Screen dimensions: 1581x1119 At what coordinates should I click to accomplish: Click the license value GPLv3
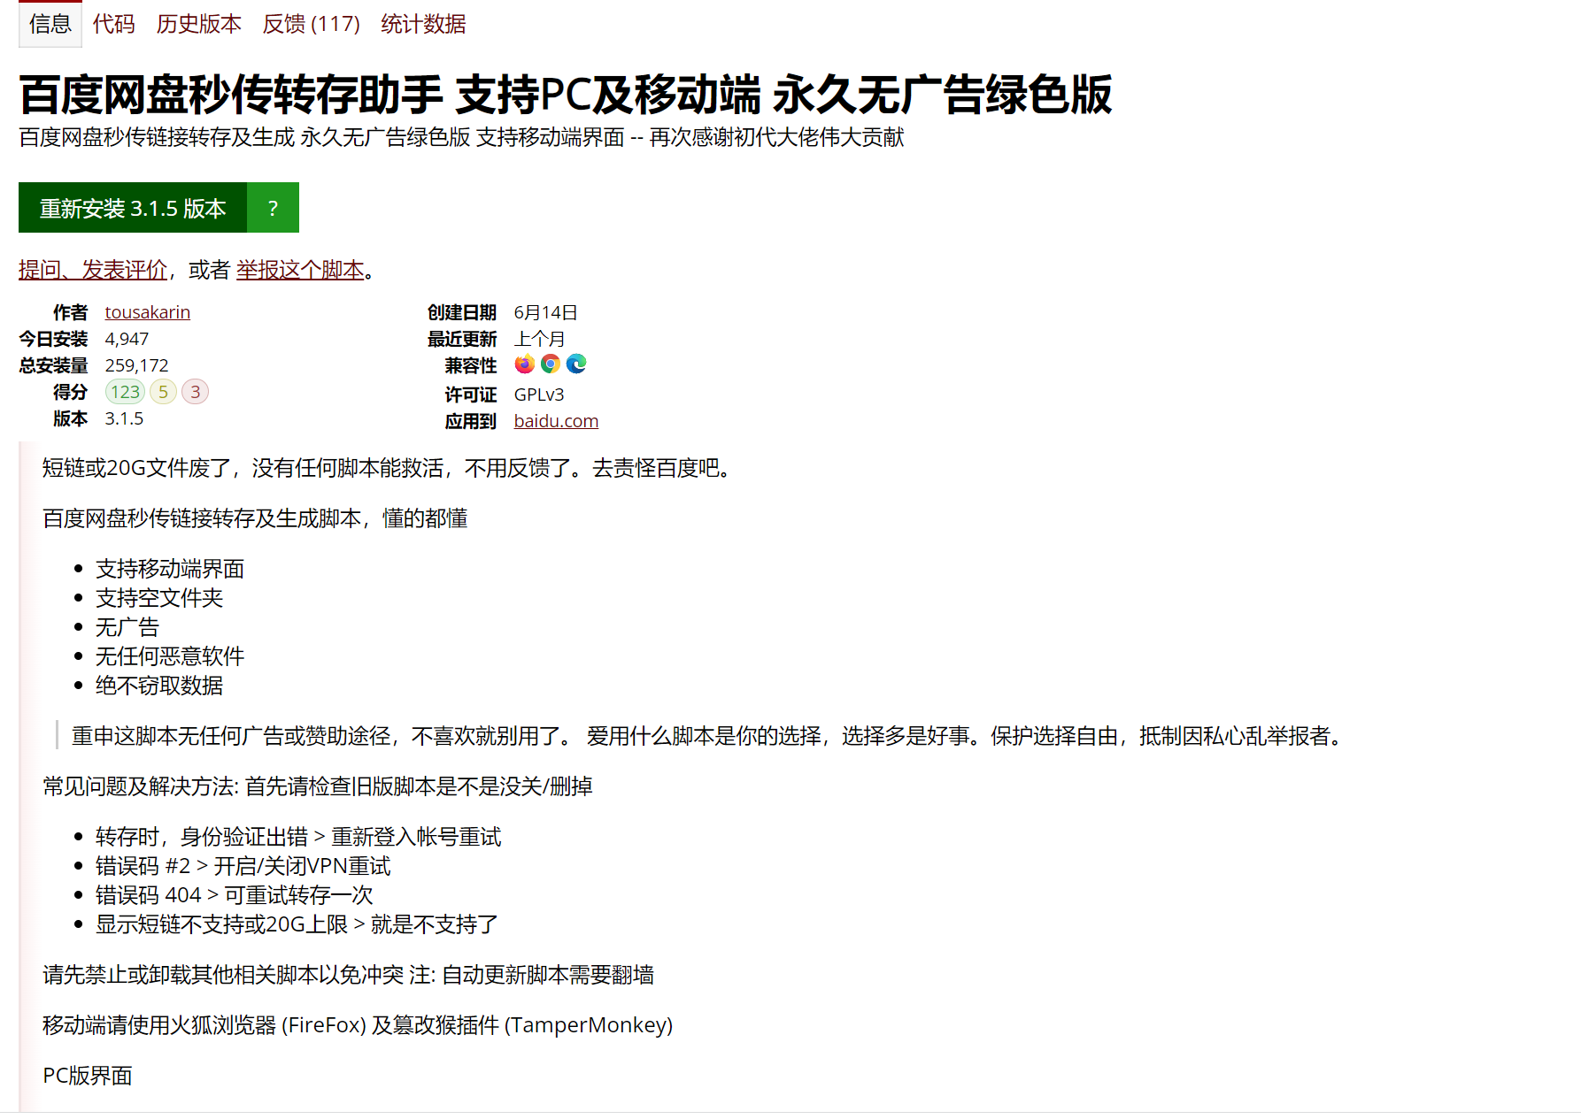pyautogui.click(x=539, y=395)
